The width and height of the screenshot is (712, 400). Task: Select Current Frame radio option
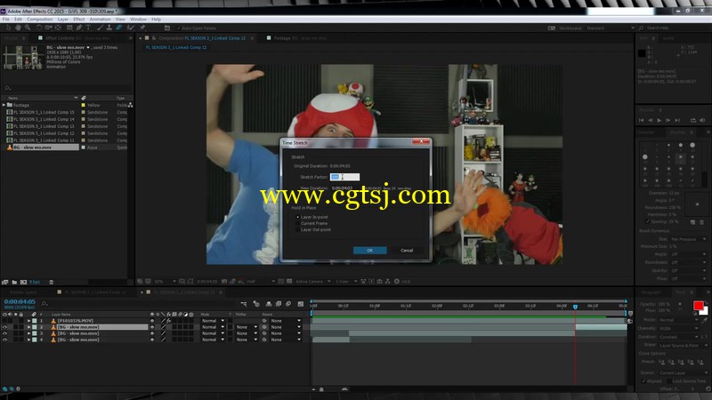(298, 224)
